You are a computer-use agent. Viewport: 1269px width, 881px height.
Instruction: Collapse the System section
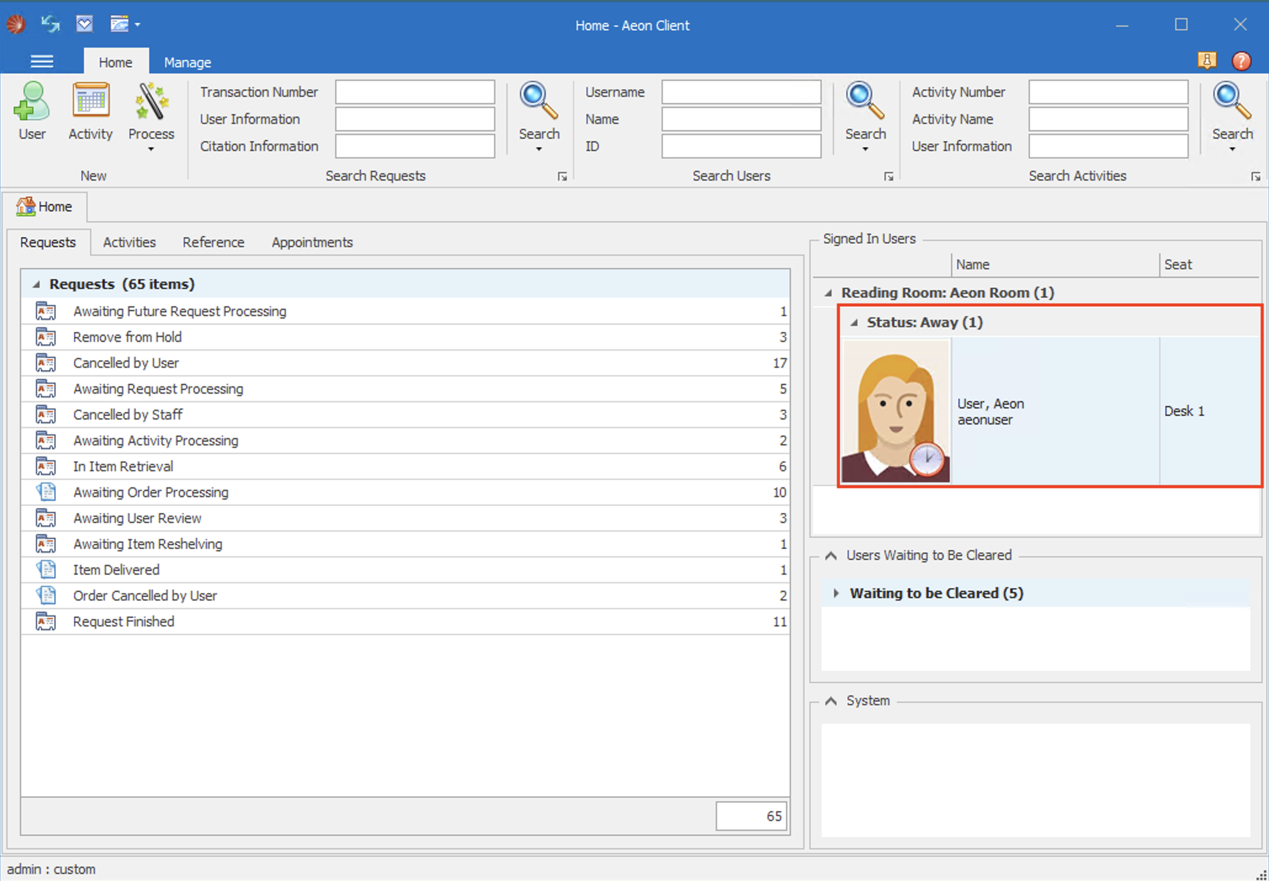tap(830, 700)
